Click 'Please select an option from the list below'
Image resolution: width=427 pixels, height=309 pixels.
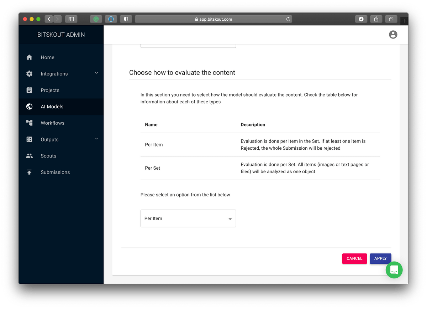click(185, 195)
